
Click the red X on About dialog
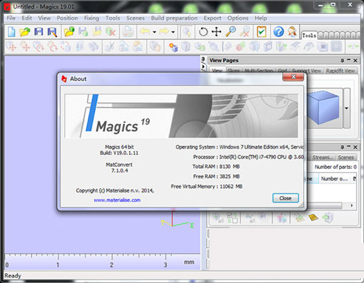[293, 77]
